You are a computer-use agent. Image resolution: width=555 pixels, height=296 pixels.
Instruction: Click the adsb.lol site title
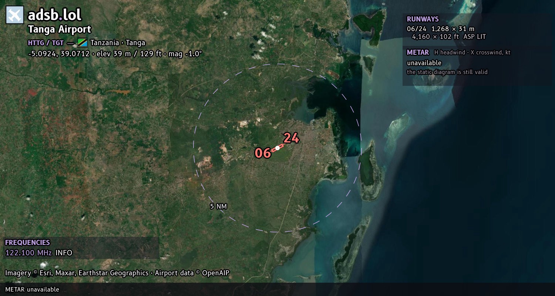coord(54,15)
